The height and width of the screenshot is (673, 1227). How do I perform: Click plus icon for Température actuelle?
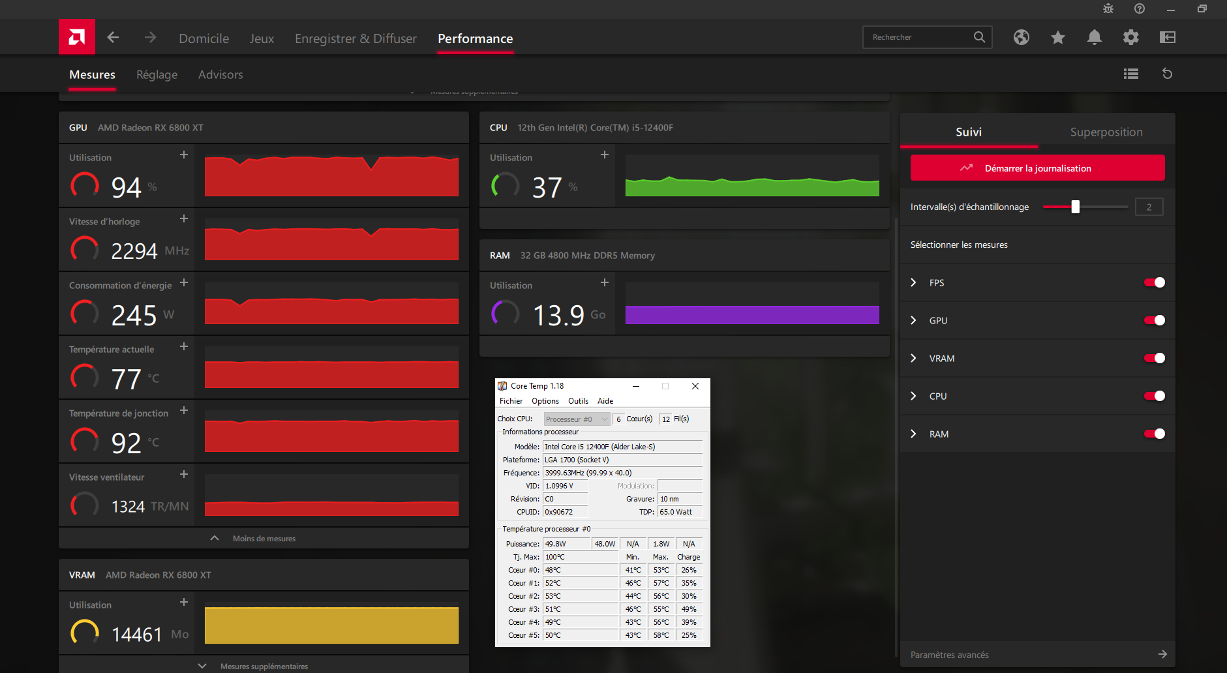184,346
